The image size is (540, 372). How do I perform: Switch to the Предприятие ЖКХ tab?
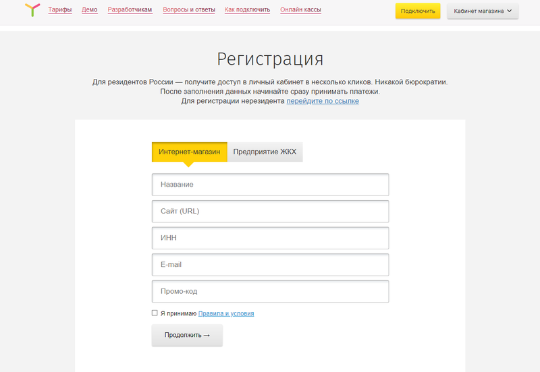(265, 152)
